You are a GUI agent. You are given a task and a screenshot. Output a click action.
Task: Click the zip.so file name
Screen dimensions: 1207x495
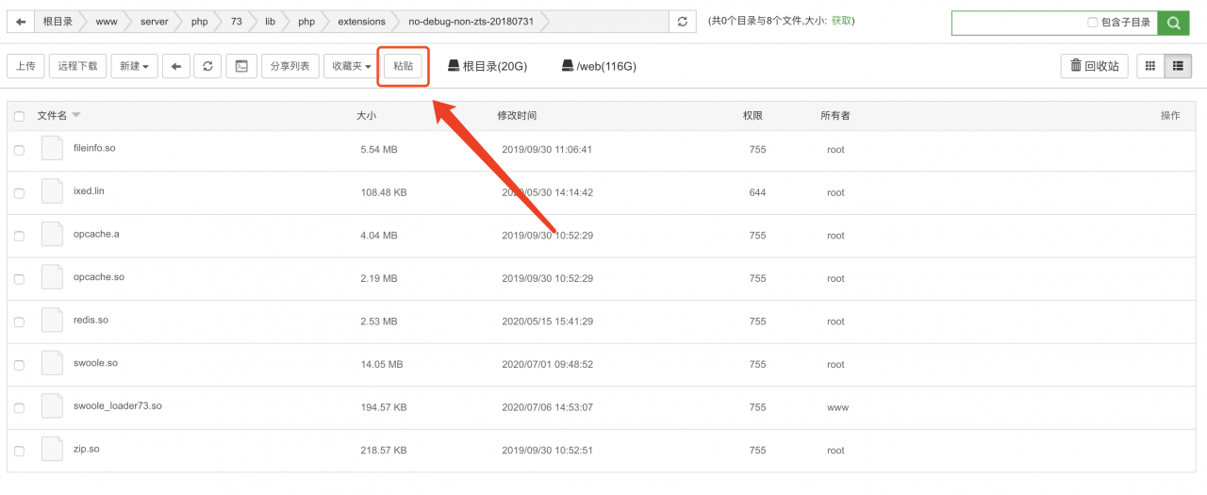pos(86,449)
